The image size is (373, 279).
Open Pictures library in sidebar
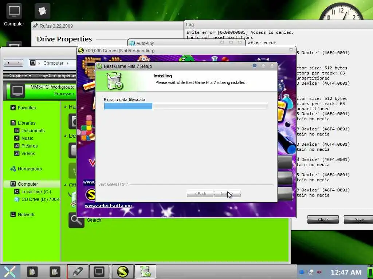tap(30, 146)
